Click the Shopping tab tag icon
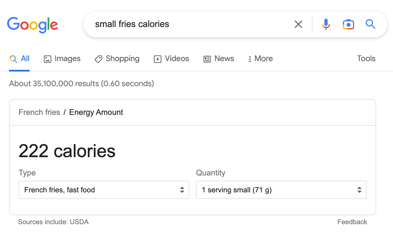This screenshot has width=393, height=236. (99, 59)
